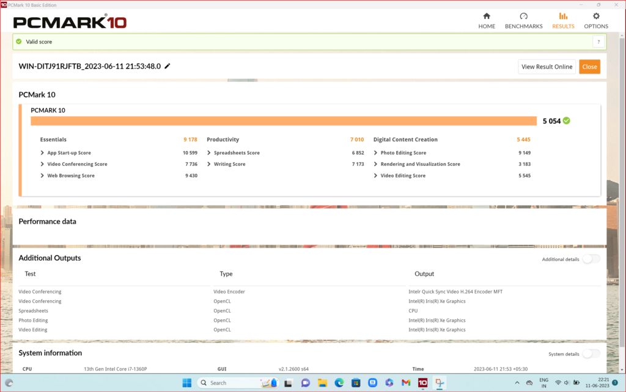Turn on the System details toggle

pos(590,353)
